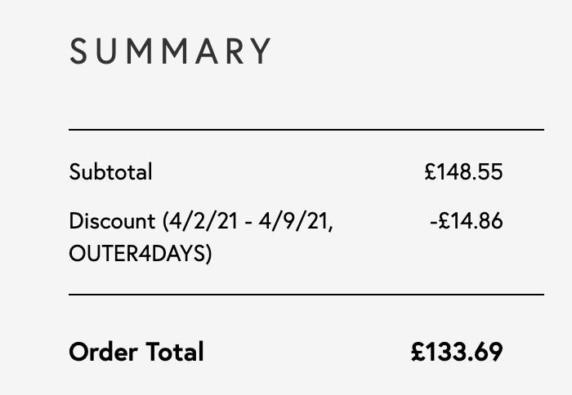Viewport: 572px width, 395px height.
Task: Select the 4/2/21 start date
Action: click(203, 221)
